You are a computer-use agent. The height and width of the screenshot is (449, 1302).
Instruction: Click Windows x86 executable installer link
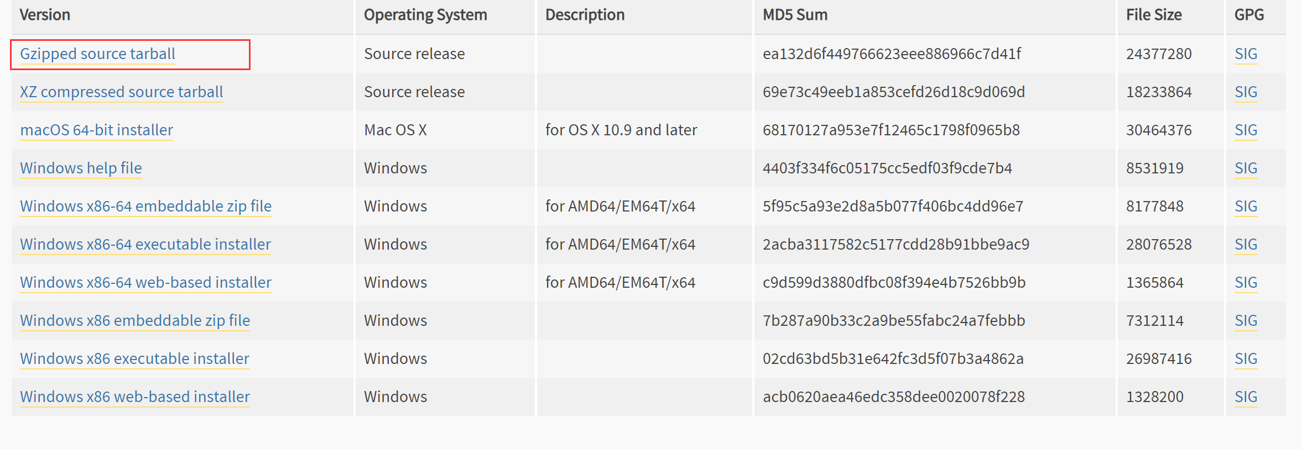[x=134, y=359]
